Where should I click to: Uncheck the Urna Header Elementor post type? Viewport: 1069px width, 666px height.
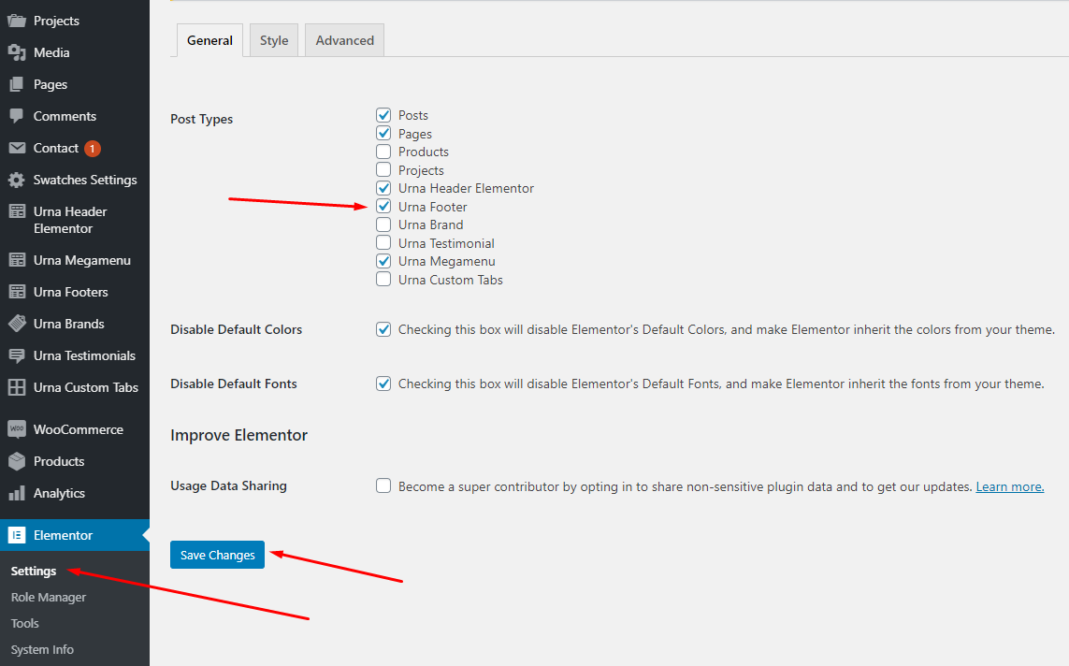tap(383, 187)
